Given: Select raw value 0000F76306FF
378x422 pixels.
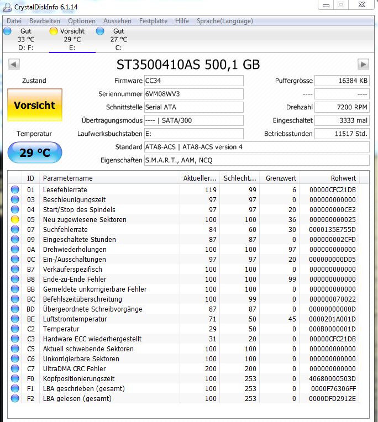Looking at the screenshot, I should 333,389.
